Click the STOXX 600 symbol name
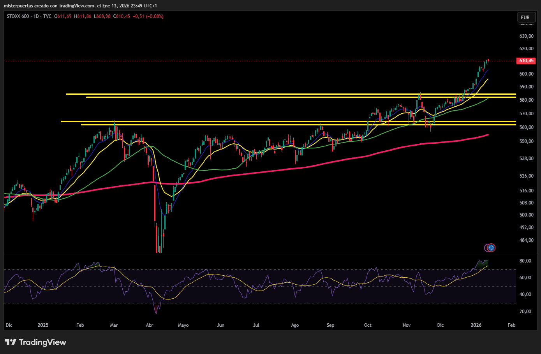The height and width of the screenshot is (354, 541). (x=18, y=16)
